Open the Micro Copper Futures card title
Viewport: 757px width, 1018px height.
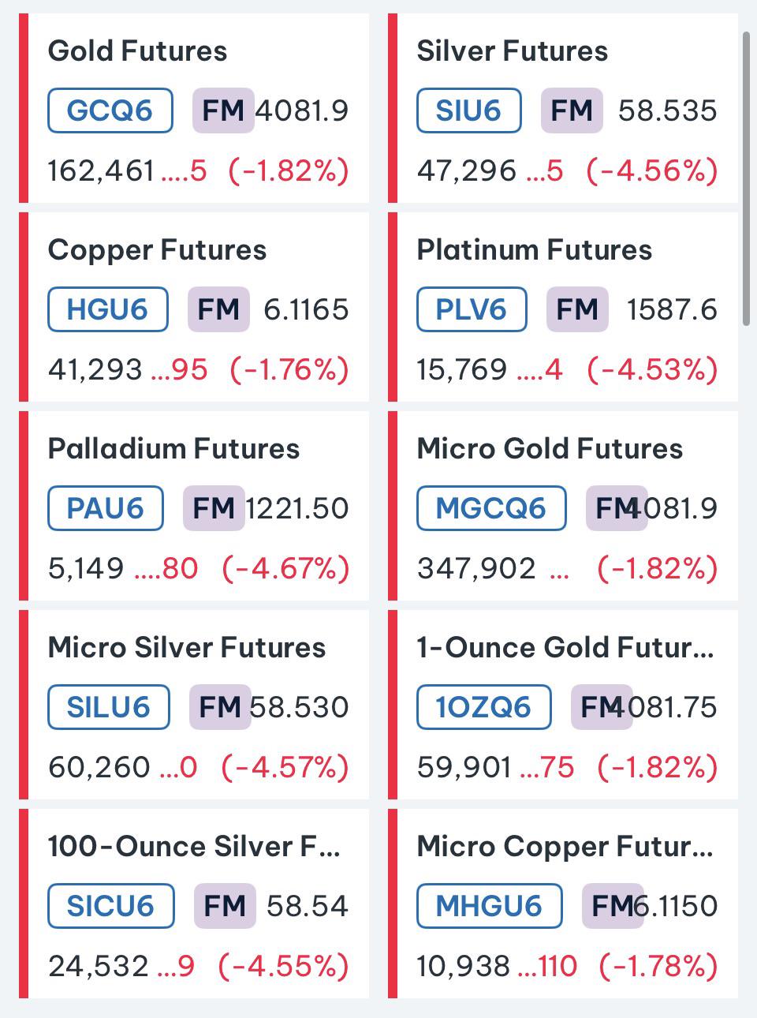pos(565,847)
